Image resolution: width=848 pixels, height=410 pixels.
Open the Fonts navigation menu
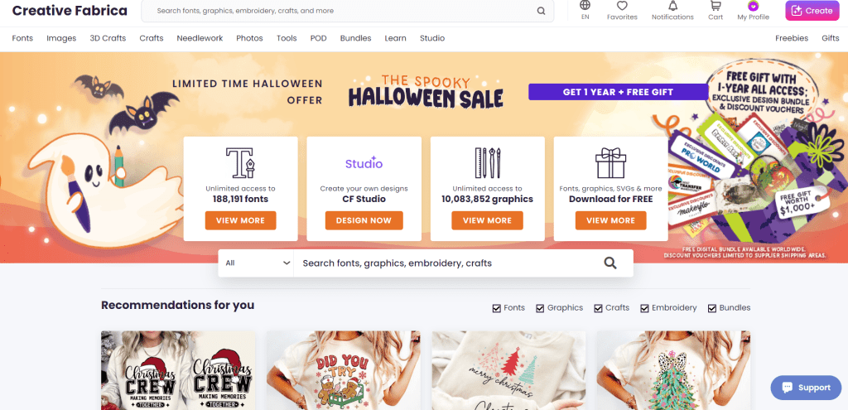(22, 38)
